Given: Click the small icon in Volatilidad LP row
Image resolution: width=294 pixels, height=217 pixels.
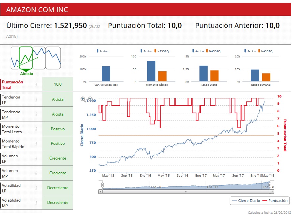Looking at the screenshot, I should pyautogui.click(x=36, y=188).
